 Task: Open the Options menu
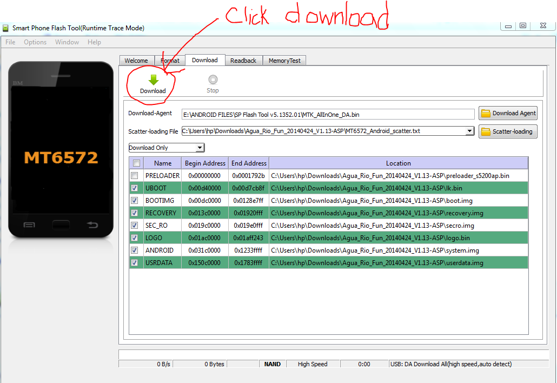(x=35, y=42)
